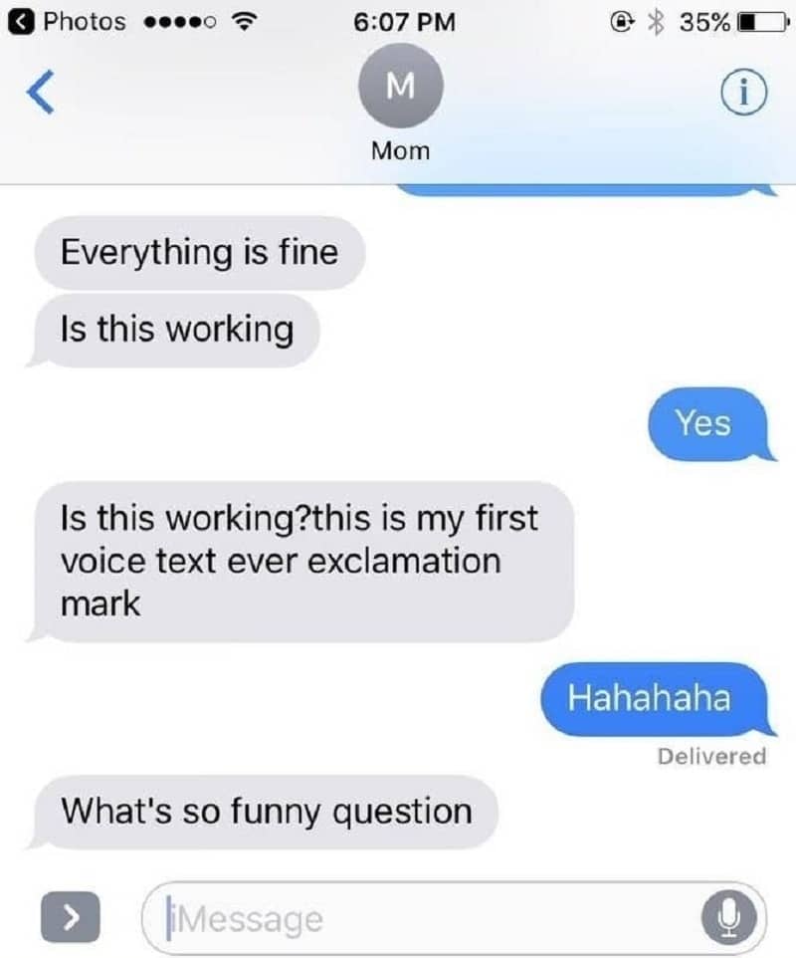Tap the 'Everything is fine' message bubble
Viewport: 796px width, 958px height.
pyautogui.click(x=200, y=252)
